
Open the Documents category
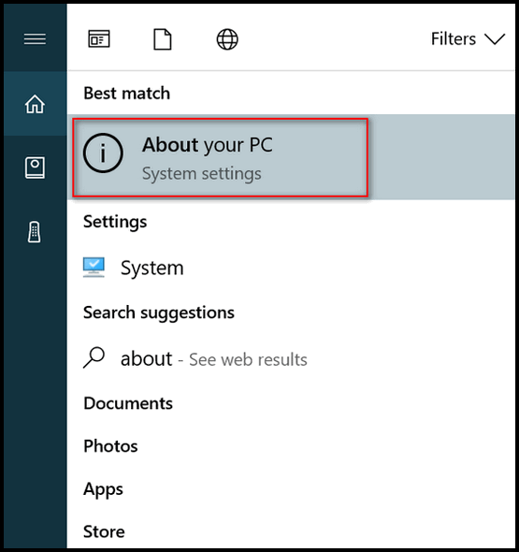(x=128, y=403)
